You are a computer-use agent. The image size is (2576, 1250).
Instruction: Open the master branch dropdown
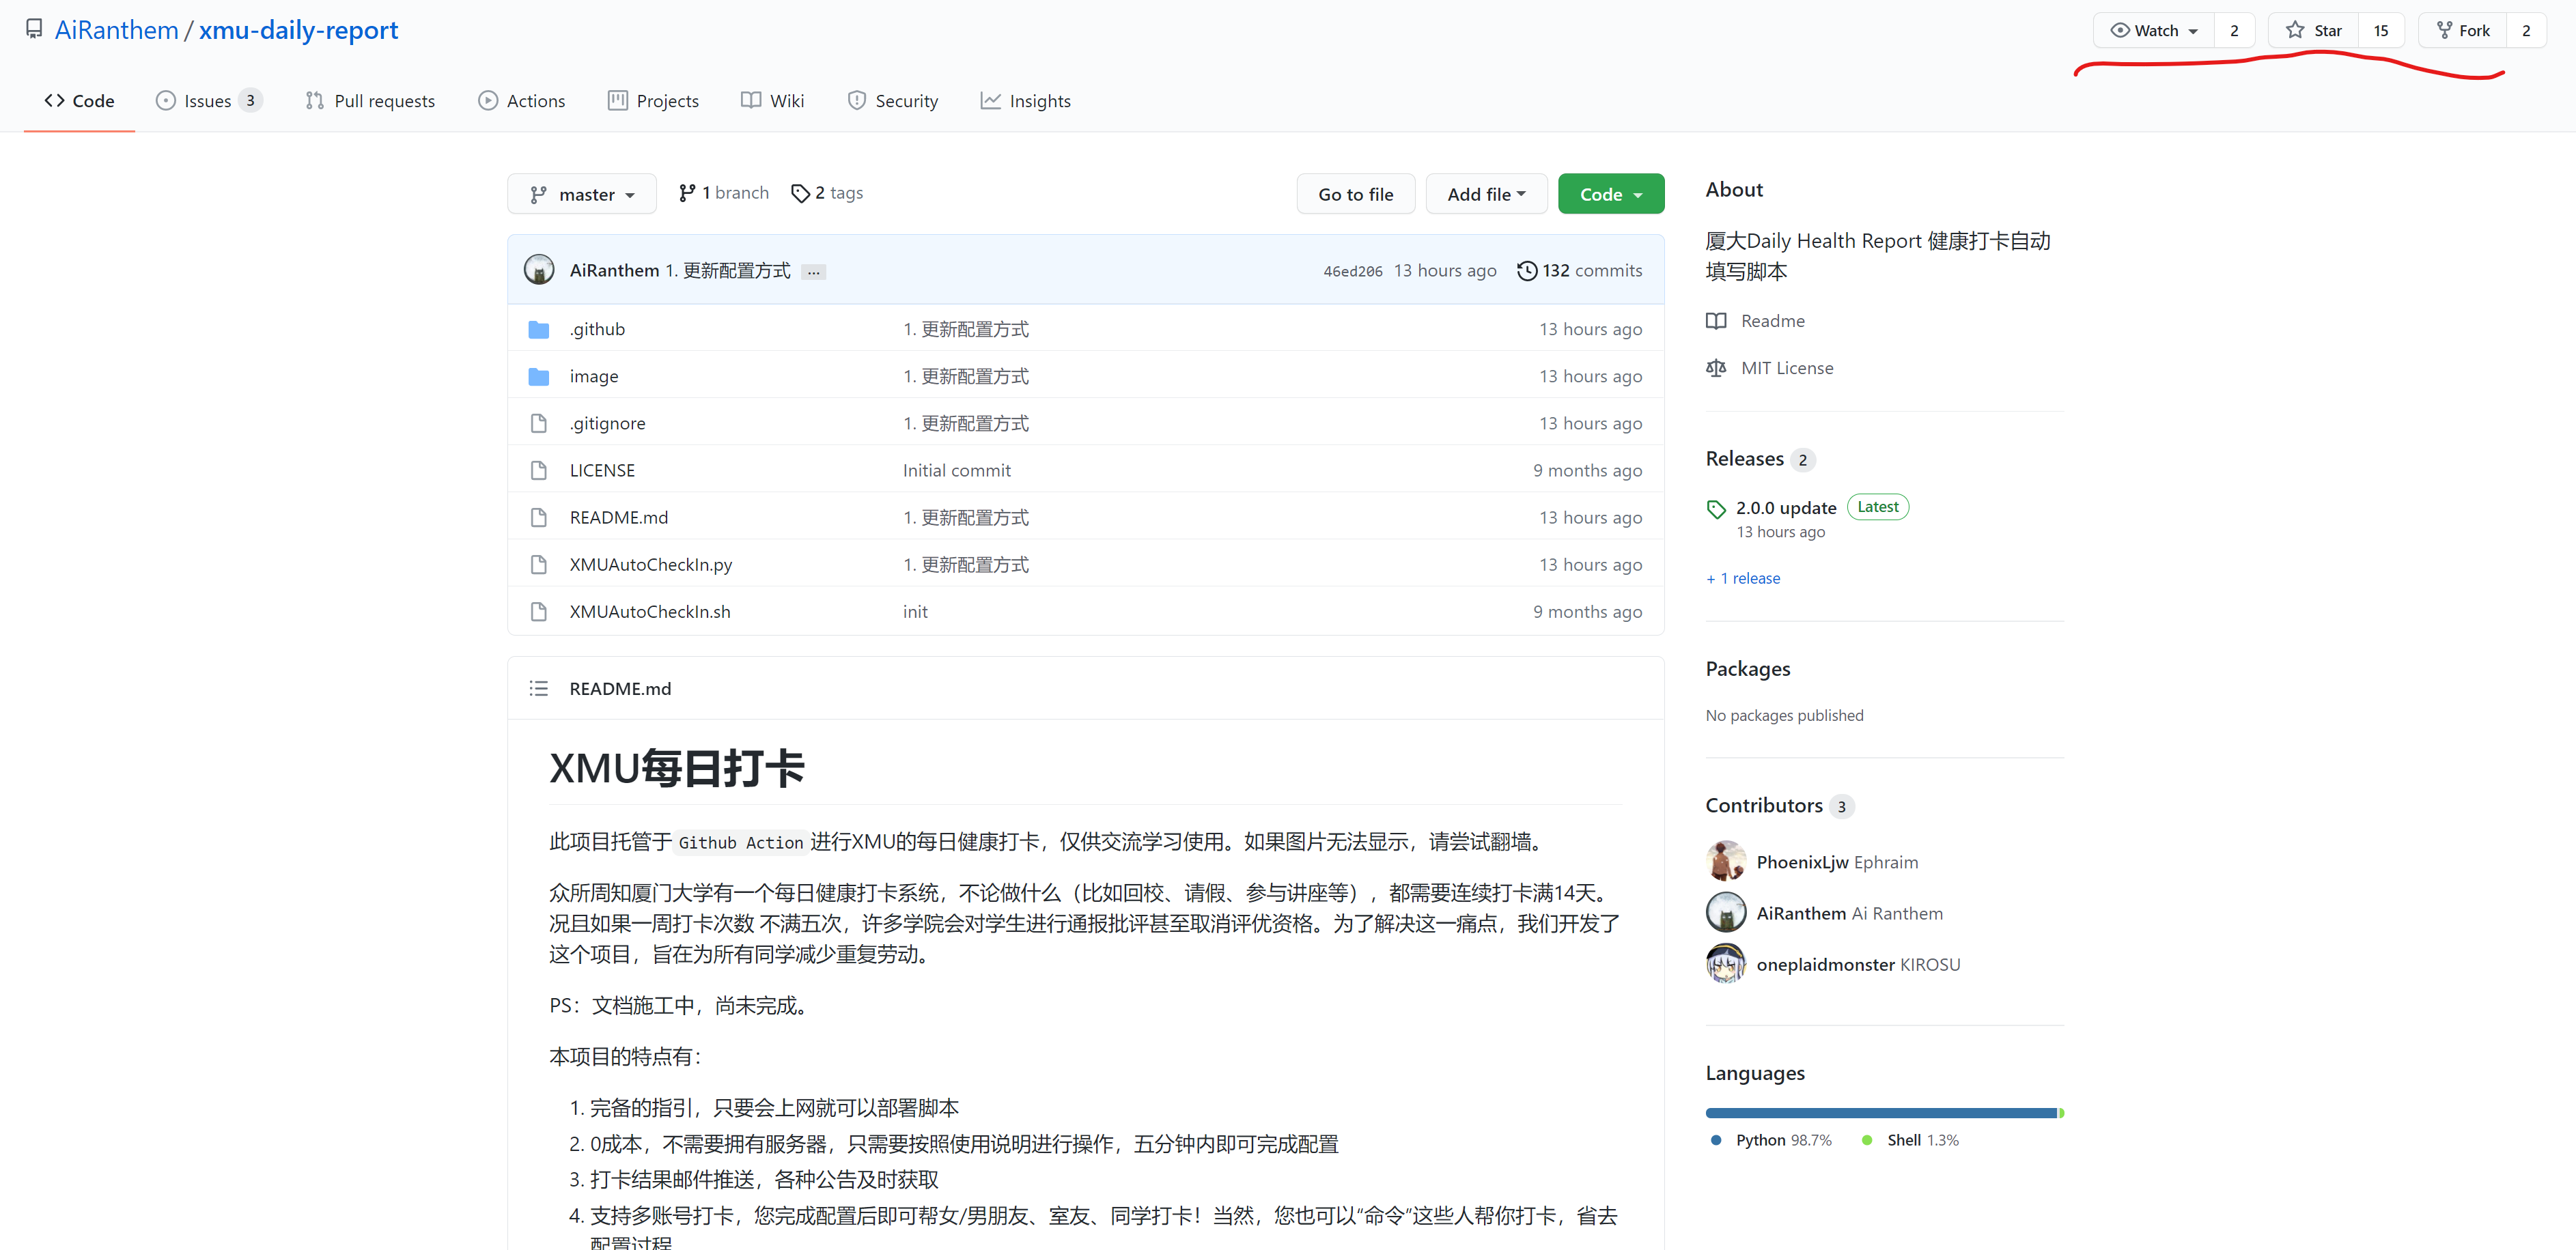point(581,194)
